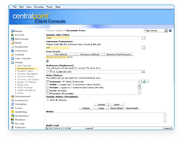Image resolution: width=183 pixels, height=142 pixels.
Task: Click the Advertising globe icon
Action: coord(13,39)
